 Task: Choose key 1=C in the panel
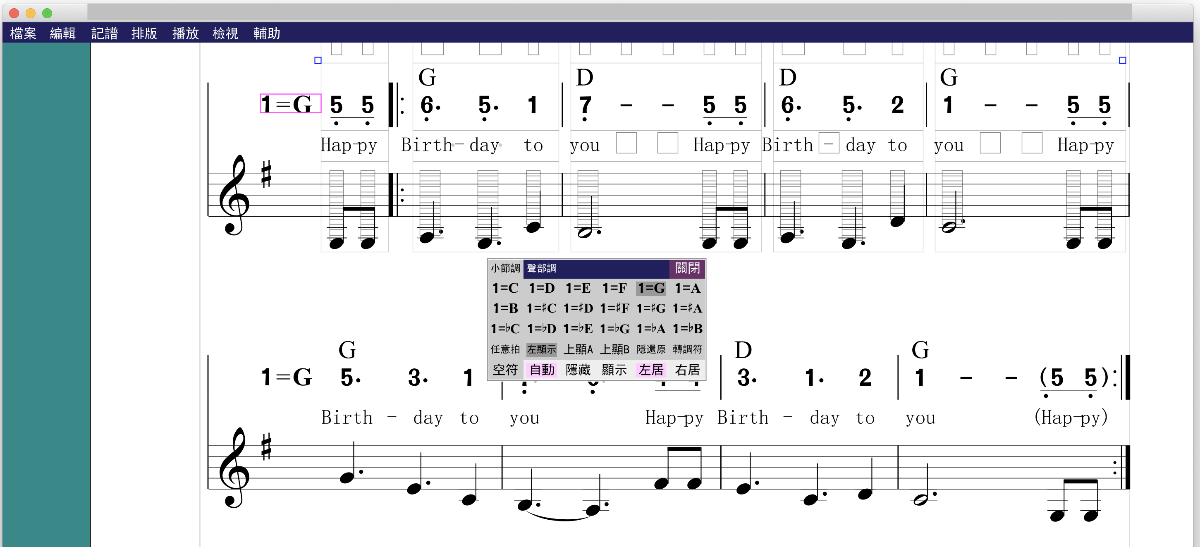click(505, 289)
